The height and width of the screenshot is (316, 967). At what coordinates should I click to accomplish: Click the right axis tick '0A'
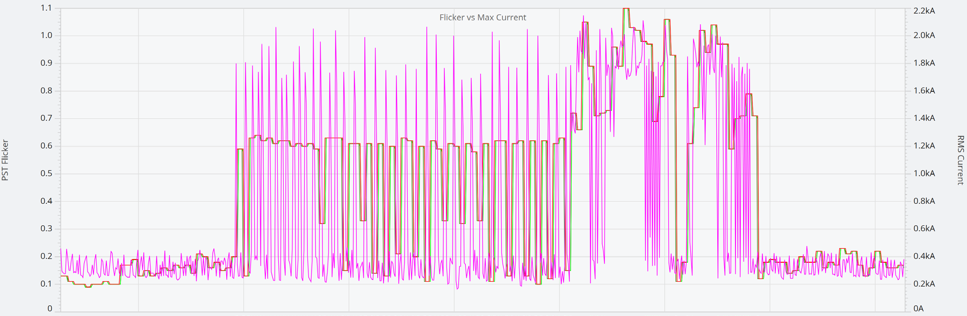pyautogui.click(x=919, y=308)
